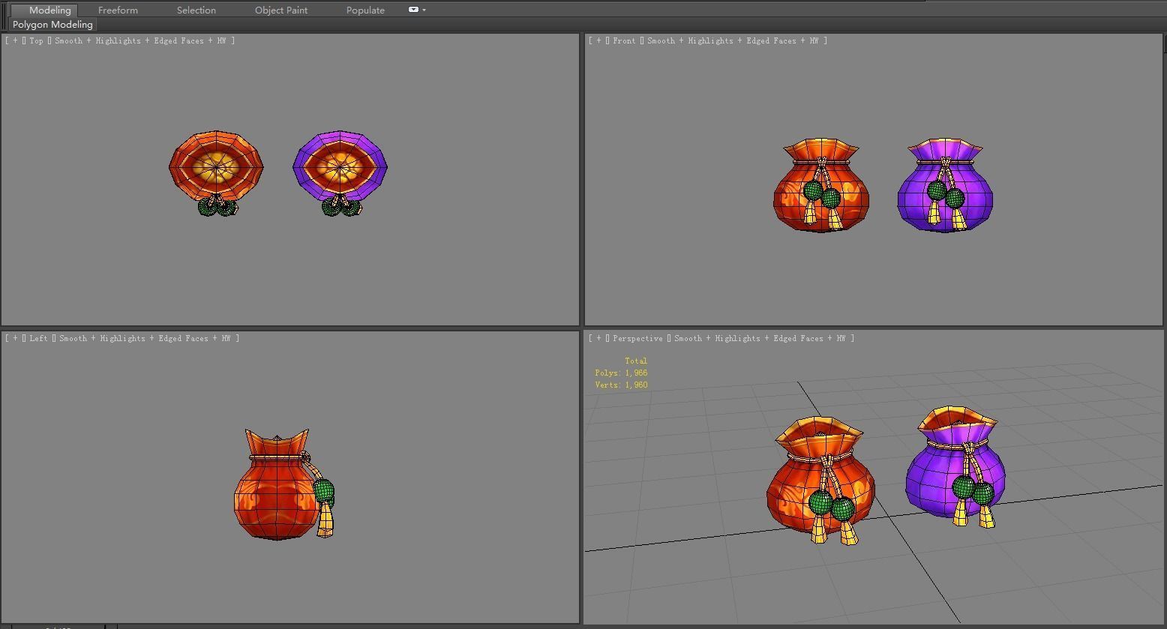Open the Perspective viewport shading label menu
This screenshot has height=629, width=1167.
click(760, 338)
